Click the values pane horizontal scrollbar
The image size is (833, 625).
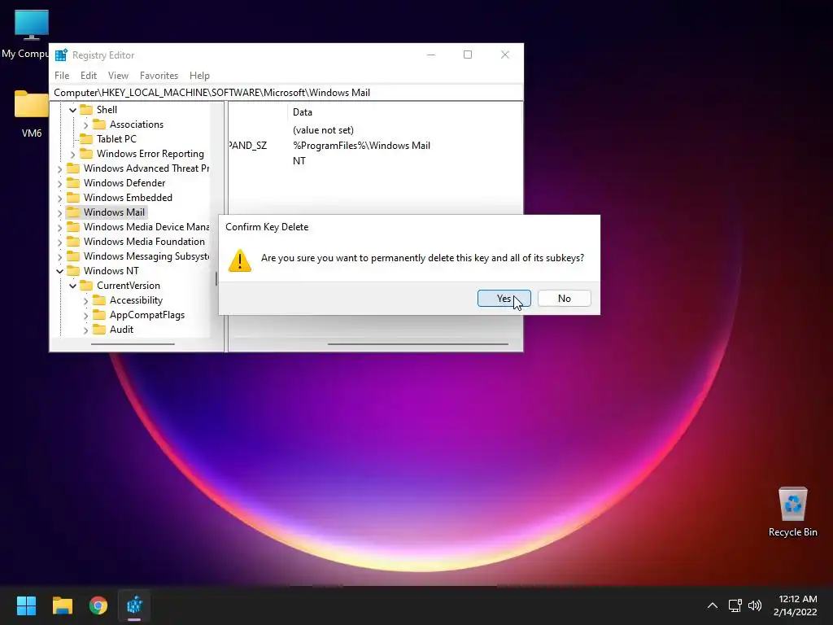418,344
